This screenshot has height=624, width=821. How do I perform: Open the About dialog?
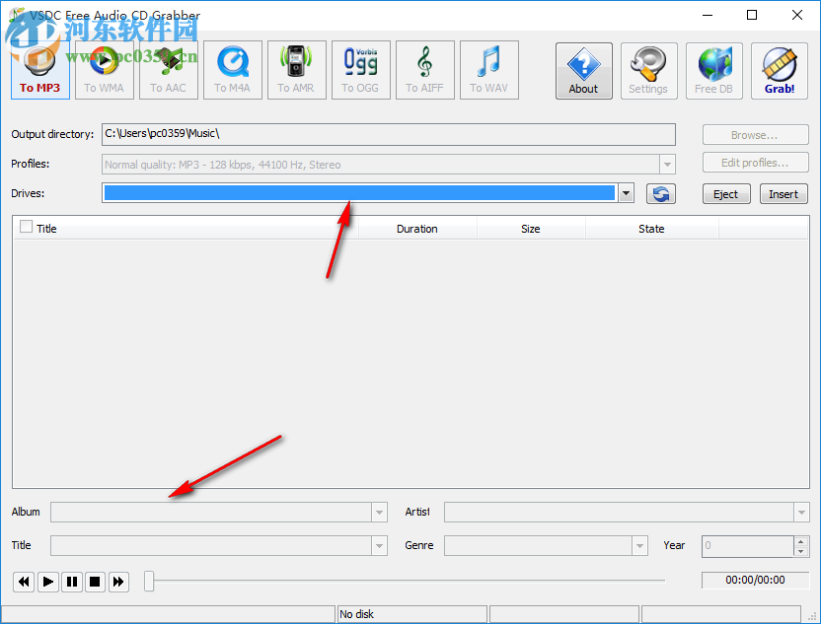click(583, 70)
